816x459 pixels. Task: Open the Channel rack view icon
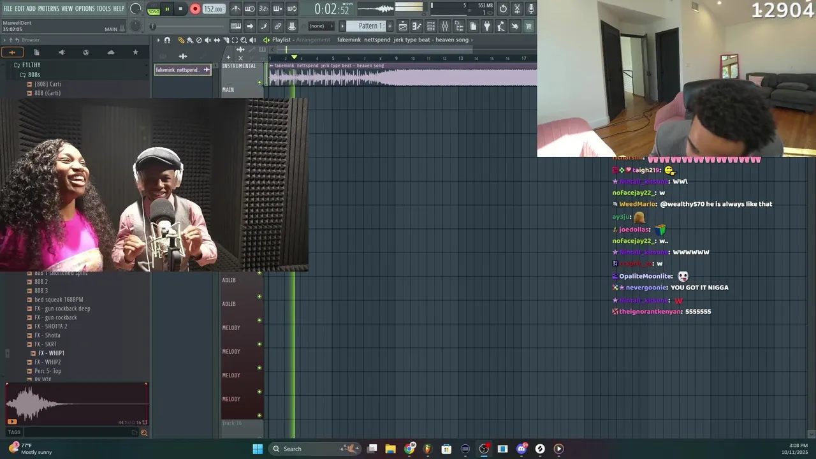point(430,26)
